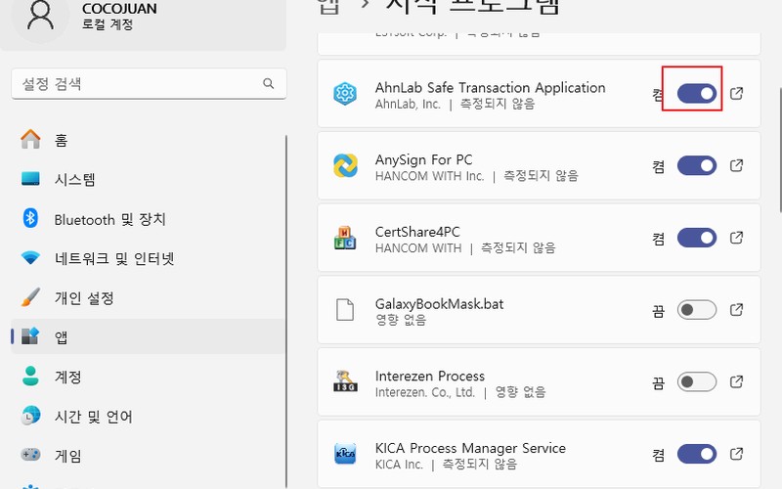The width and height of the screenshot is (782, 489).
Task: Turn on Interezen Process startup toggle
Action: coord(697,381)
